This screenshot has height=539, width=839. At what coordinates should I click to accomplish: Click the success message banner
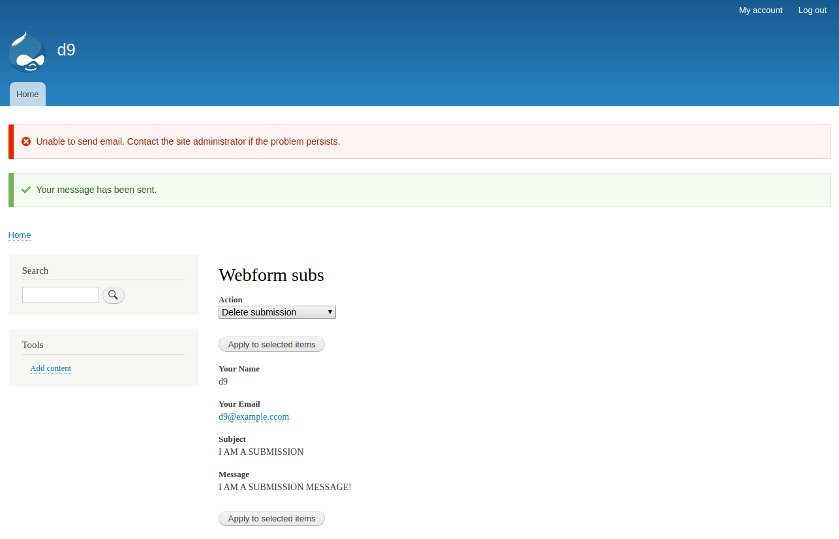[96, 190]
